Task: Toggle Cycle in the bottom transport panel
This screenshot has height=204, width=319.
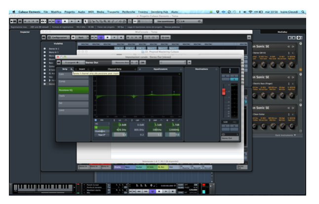Action: (x=153, y=191)
